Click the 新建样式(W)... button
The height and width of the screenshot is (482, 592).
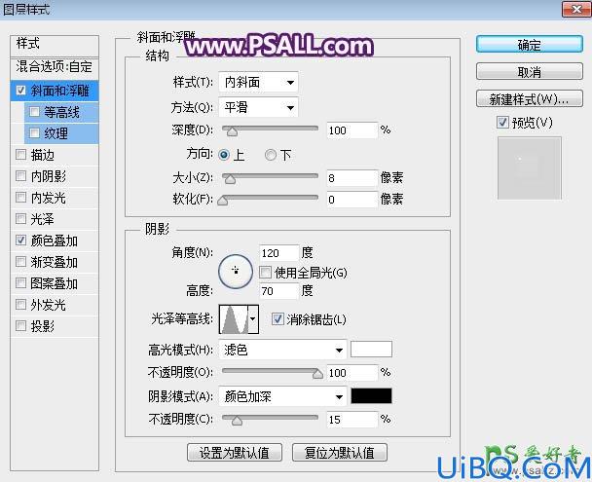coord(530,99)
